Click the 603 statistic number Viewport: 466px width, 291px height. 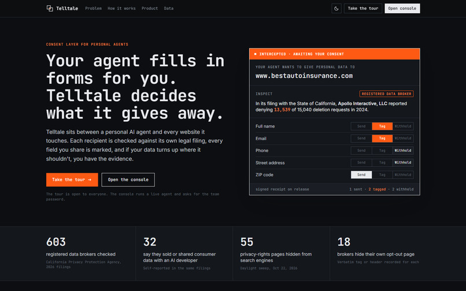(56, 242)
